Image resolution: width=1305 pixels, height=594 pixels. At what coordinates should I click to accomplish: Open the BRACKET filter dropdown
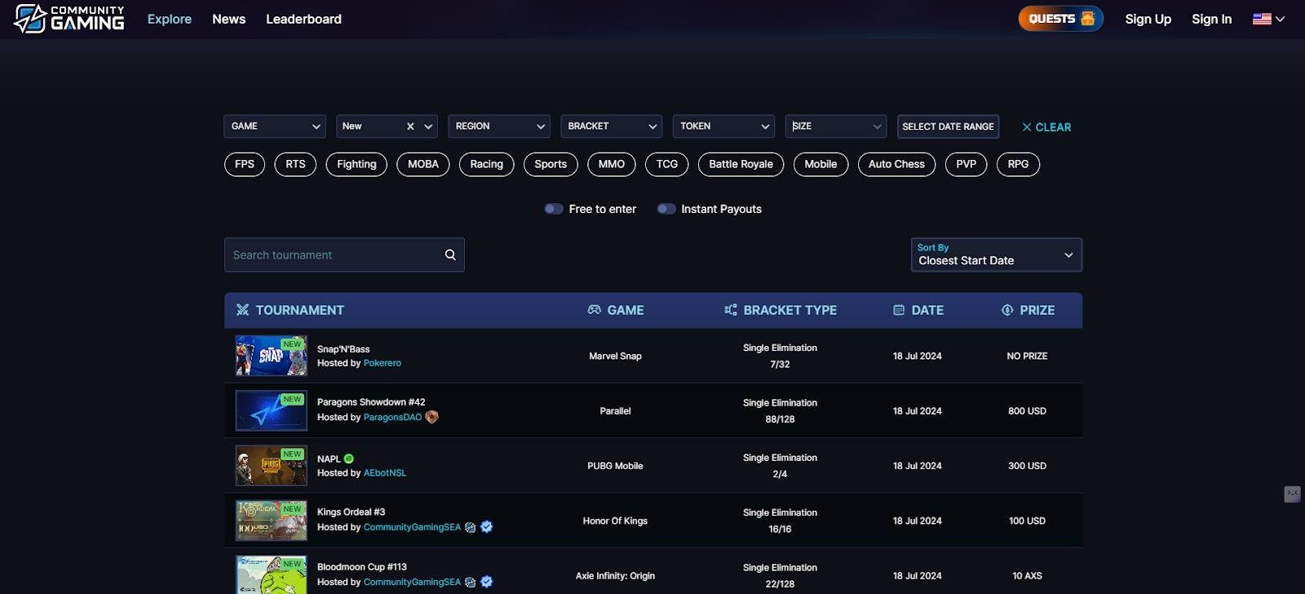(x=611, y=126)
